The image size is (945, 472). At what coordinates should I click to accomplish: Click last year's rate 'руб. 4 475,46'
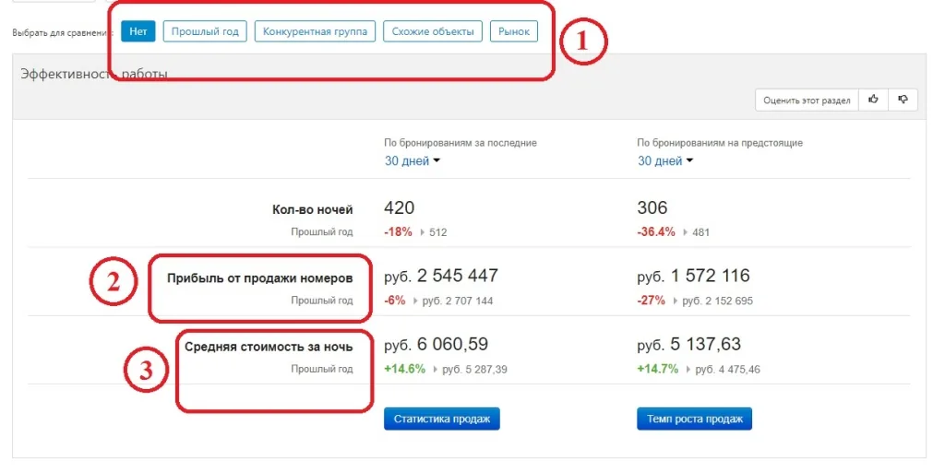click(x=728, y=369)
